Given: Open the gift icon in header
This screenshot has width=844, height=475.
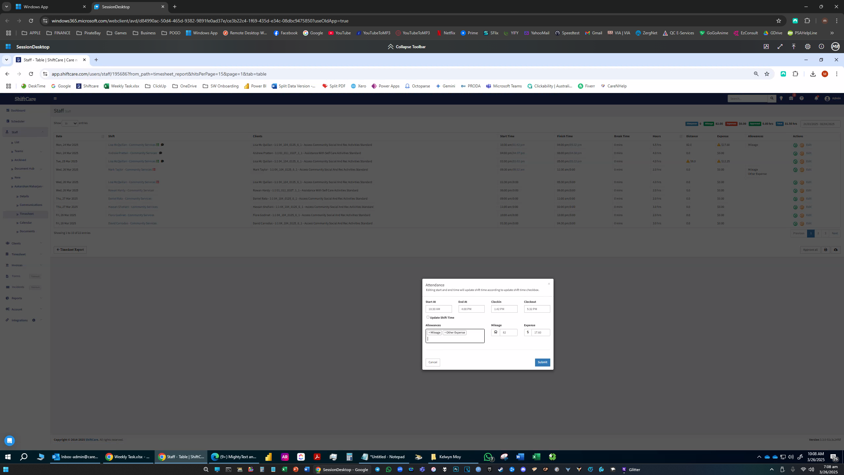Looking at the screenshot, I should [791, 98].
